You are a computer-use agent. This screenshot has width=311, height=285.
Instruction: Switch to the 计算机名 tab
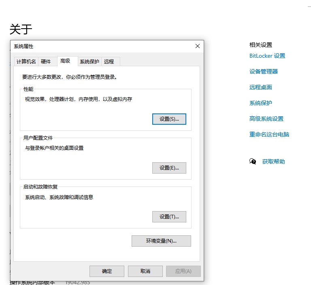pyautogui.click(x=26, y=61)
